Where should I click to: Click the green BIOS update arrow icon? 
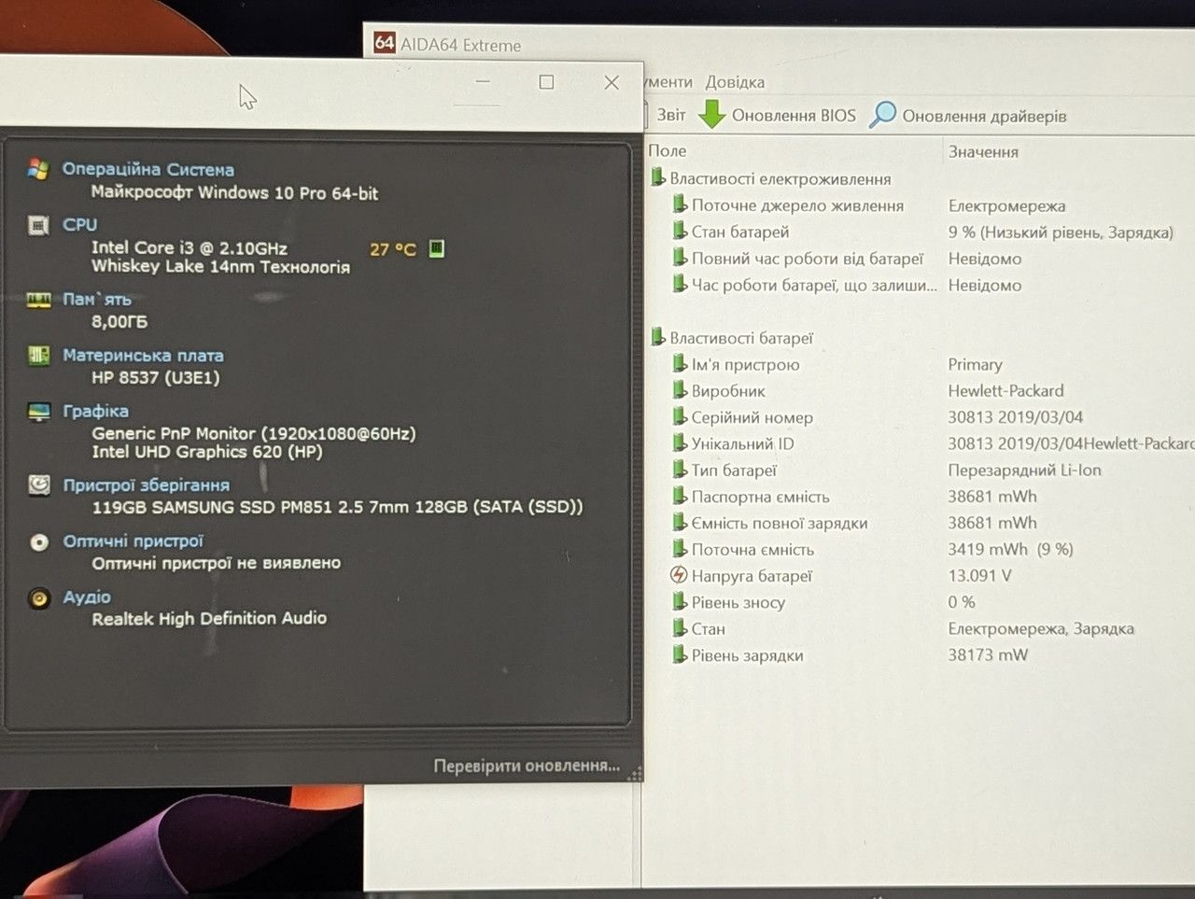click(x=712, y=114)
